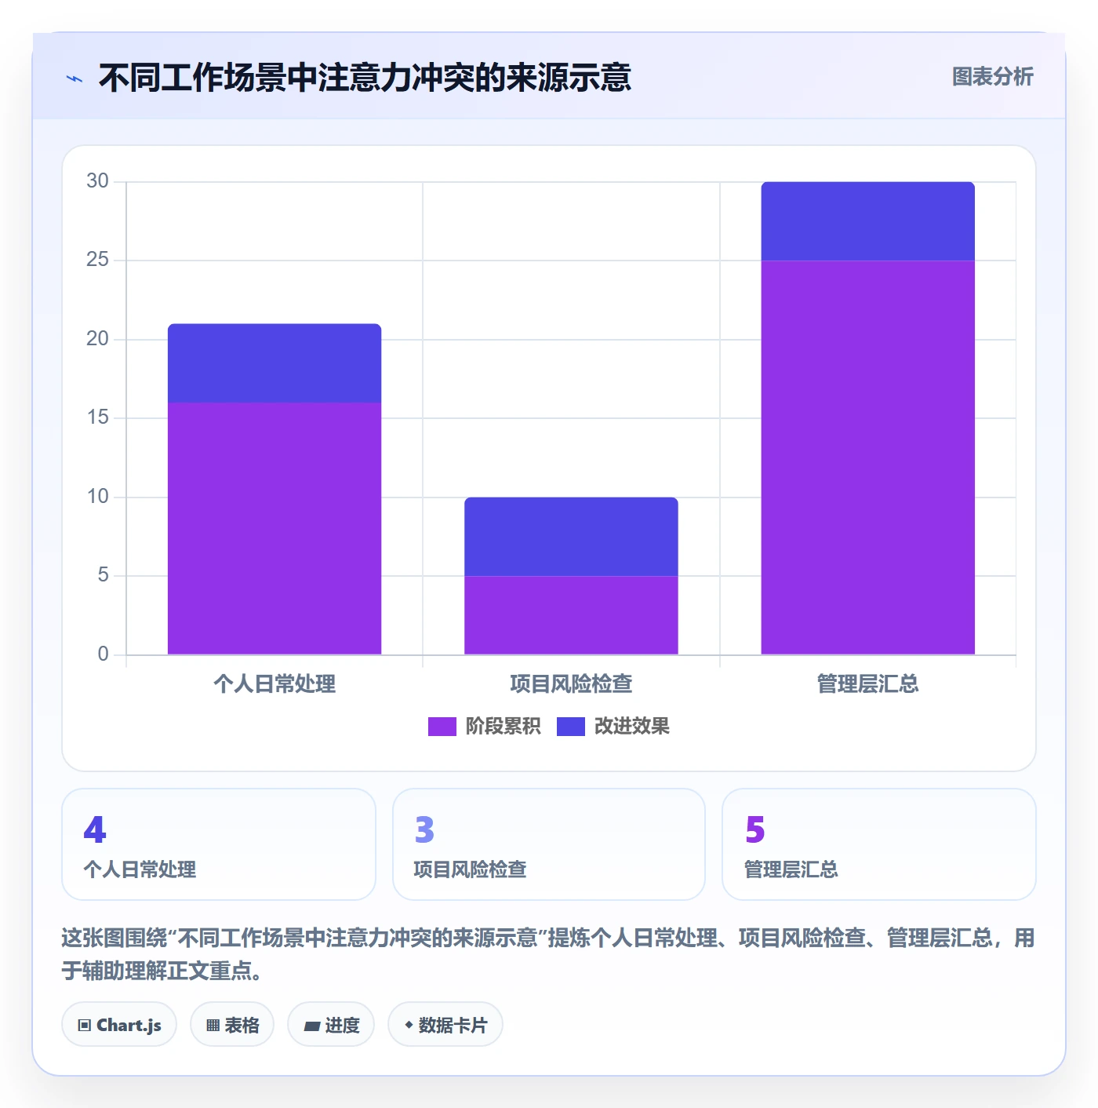Open the data card showing 4
Screen dimensions: 1098x1108
(219, 844)
